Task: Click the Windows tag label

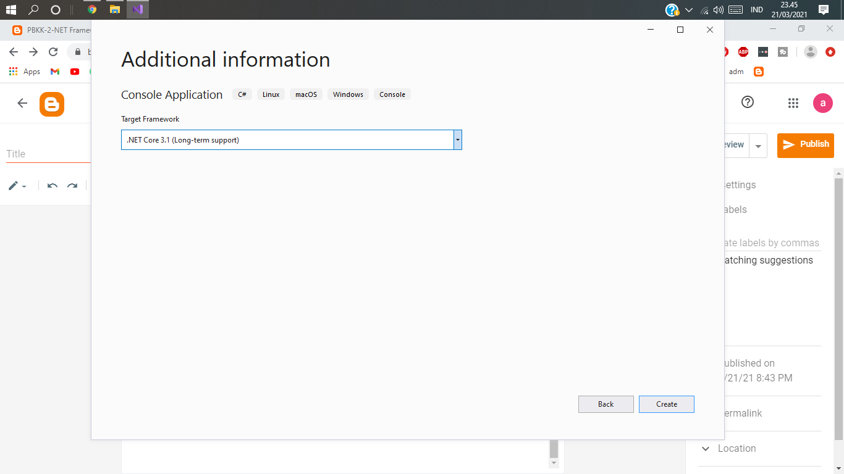Action: tap(348, 94)
